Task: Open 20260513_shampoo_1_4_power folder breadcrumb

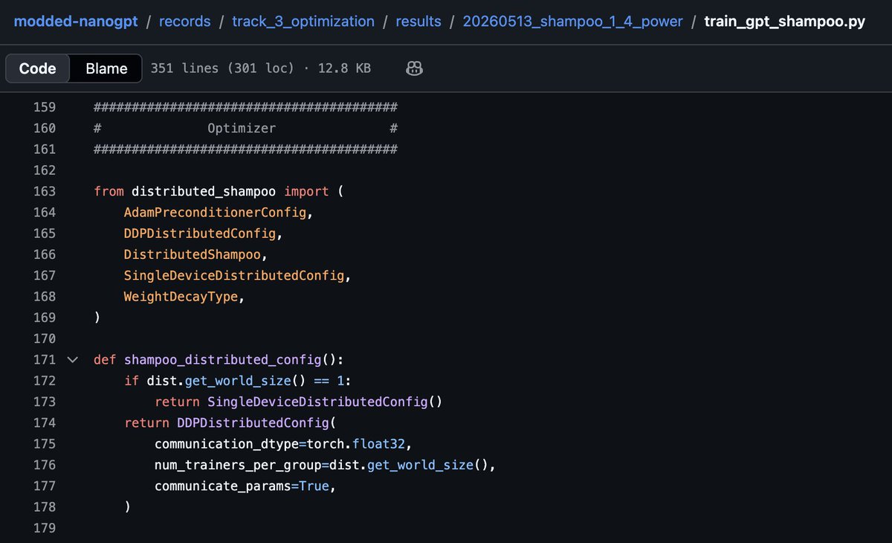Action: point(572,21)
